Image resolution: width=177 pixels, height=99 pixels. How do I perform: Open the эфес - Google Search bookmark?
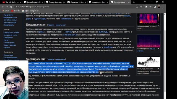coord(31,11)
